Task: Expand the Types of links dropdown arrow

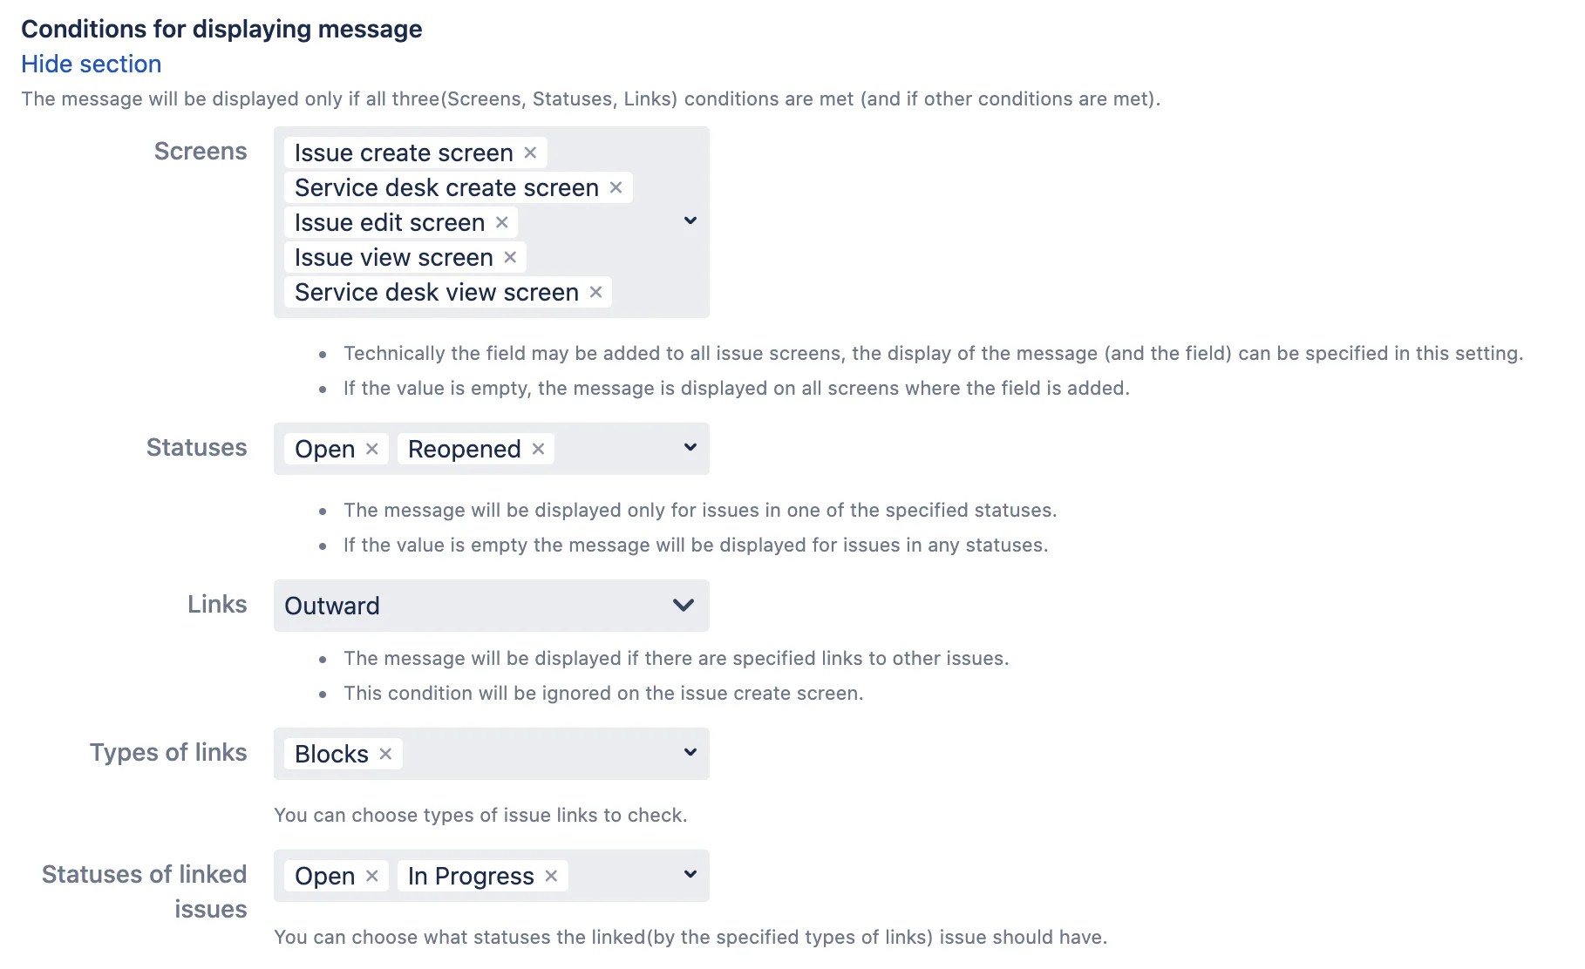Action: point(690,753)
